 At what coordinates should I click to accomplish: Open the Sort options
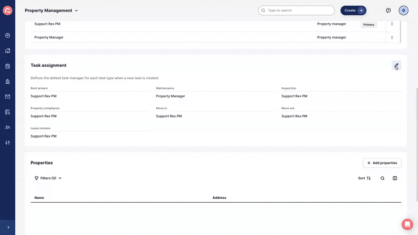point(364,178)
